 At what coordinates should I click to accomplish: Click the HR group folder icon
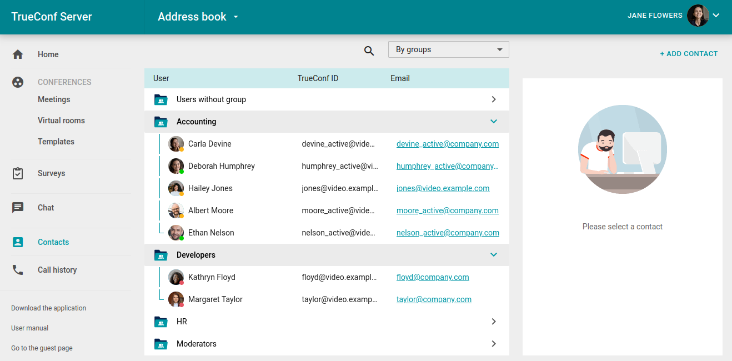[x=161, y=322]
